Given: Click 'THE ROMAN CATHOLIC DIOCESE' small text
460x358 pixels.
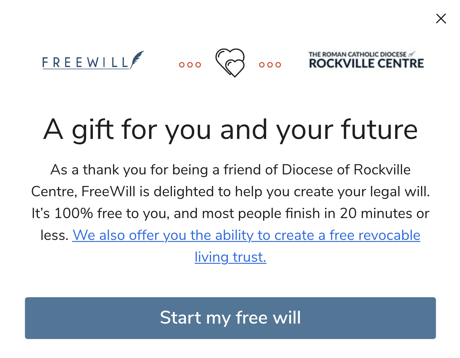Looking at the screenshot, I should pos(357,54).
